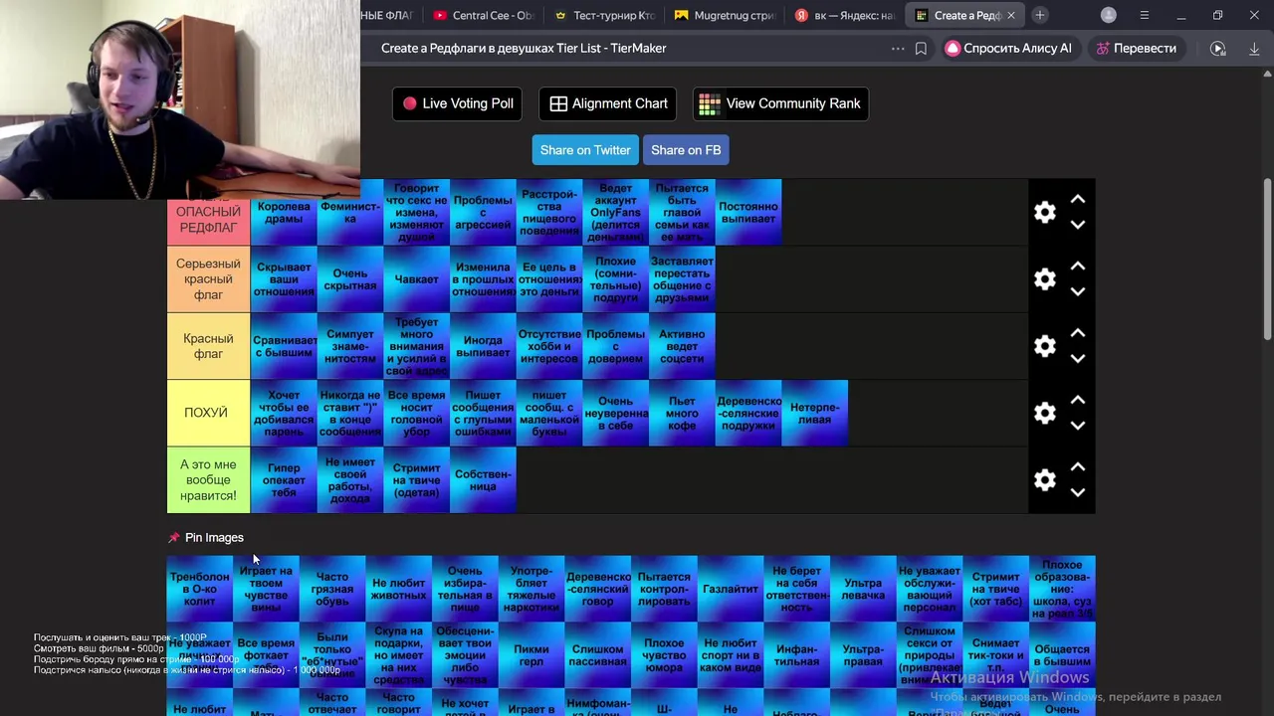Click the page vertical scrollbar
1274x716 pixels.
1267,259
